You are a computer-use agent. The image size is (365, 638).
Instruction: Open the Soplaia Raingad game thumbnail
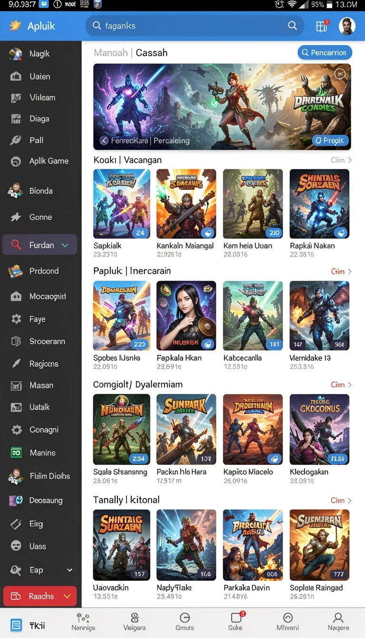(319, 545)
